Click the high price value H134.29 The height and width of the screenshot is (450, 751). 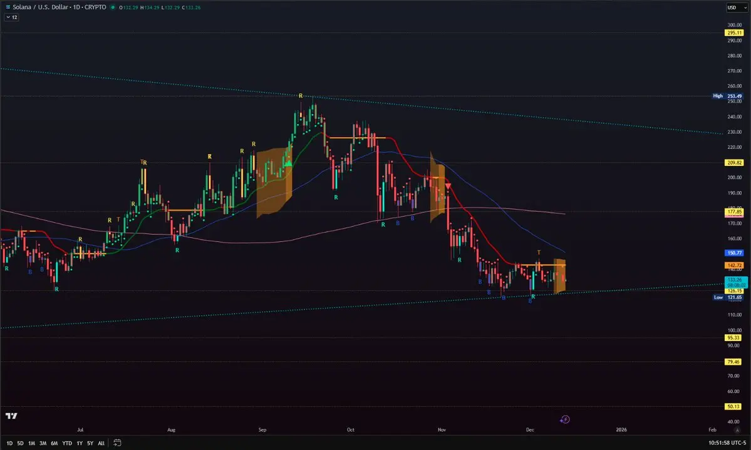(x=150, y=8)
